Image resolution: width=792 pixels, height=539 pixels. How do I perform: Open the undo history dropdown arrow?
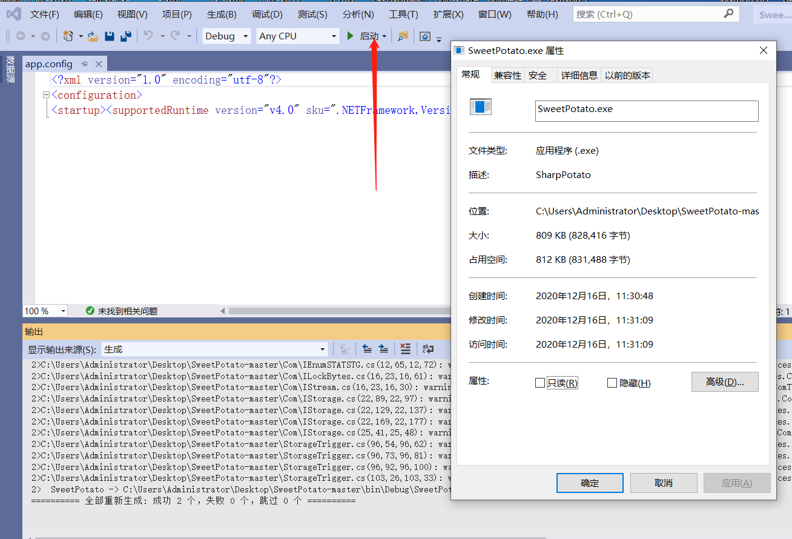pos(162,37)
